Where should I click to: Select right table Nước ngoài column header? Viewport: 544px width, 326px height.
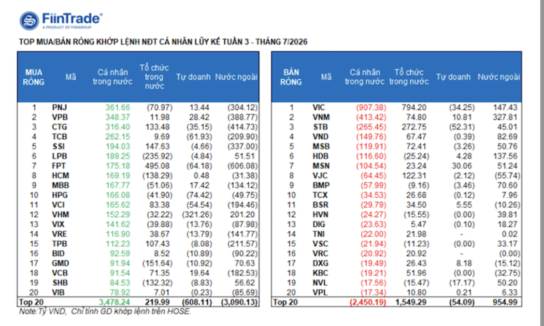pos(498,77)
